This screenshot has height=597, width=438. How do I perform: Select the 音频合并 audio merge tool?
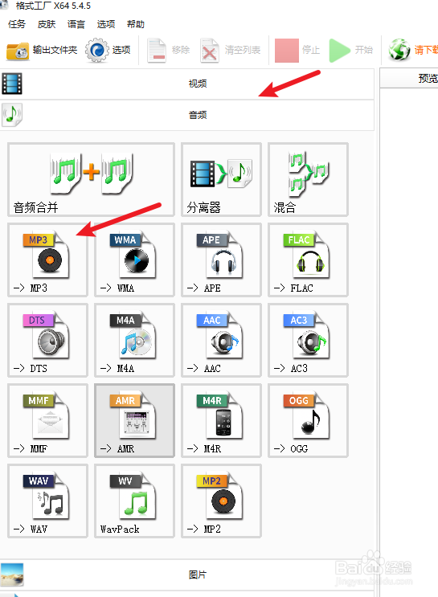click(91, 180)
